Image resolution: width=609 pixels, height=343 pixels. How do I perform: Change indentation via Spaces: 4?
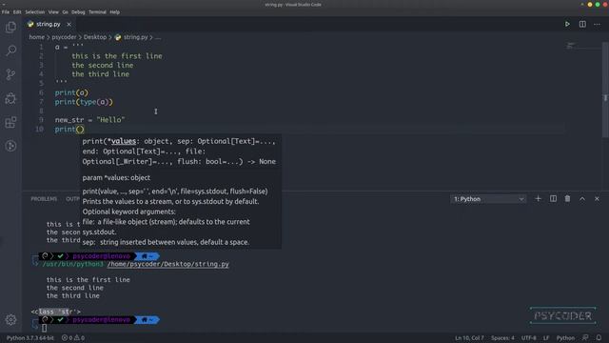[x=502, y=338]
